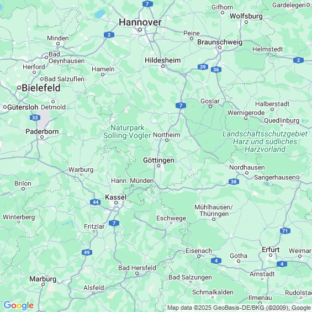Click the route 71 highway shield
Screen dimensions: 312x312
(285, 231)
